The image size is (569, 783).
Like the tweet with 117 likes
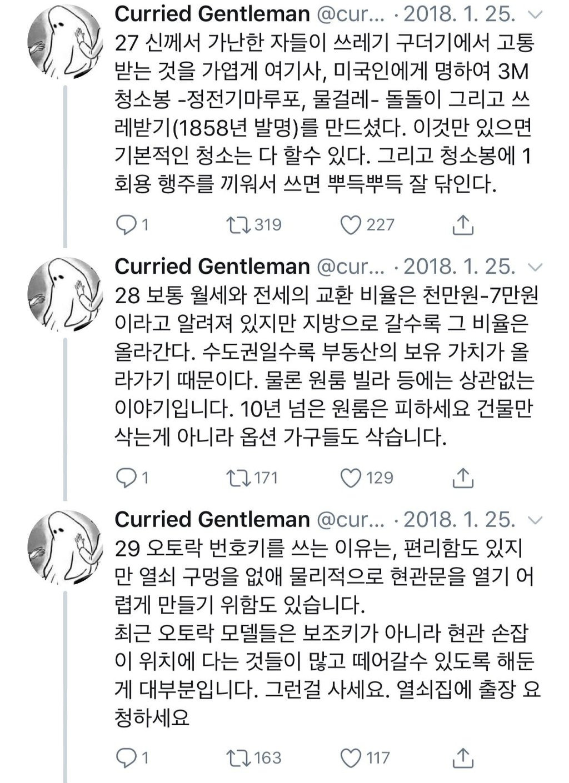(x=351, y=757)
